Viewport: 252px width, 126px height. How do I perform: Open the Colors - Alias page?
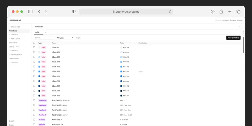[14, 47]
